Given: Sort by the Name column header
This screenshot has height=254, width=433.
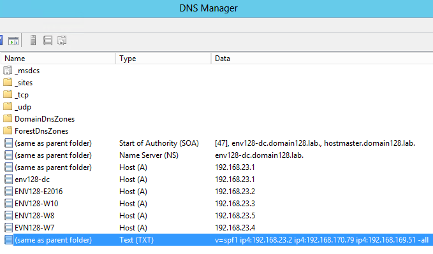Looking at the screenshot, I should tap(58, 59).
